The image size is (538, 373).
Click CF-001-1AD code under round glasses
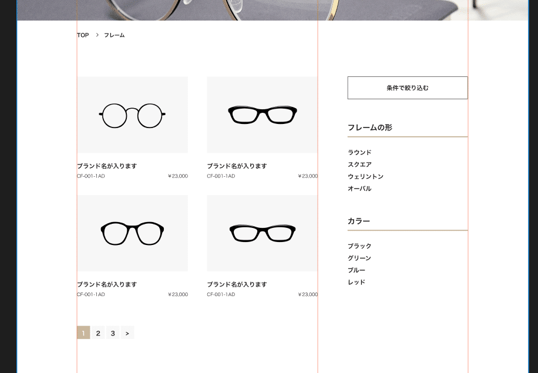pyautogui.click(x=91, y=176)
